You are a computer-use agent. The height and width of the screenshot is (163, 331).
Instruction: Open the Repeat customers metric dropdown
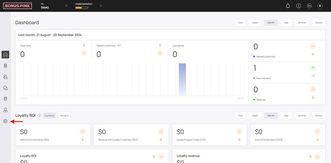[x=119, y=46]
